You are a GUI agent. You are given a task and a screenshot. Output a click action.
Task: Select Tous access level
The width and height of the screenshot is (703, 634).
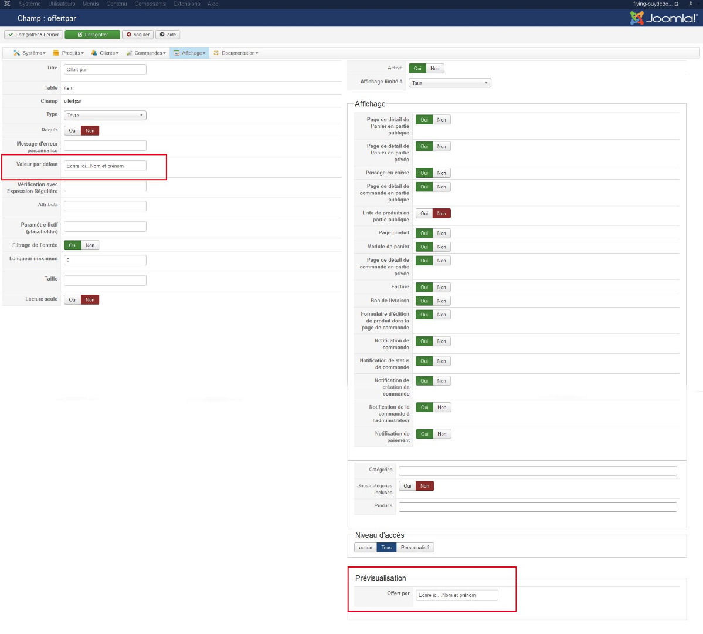(x=386, y=547)
